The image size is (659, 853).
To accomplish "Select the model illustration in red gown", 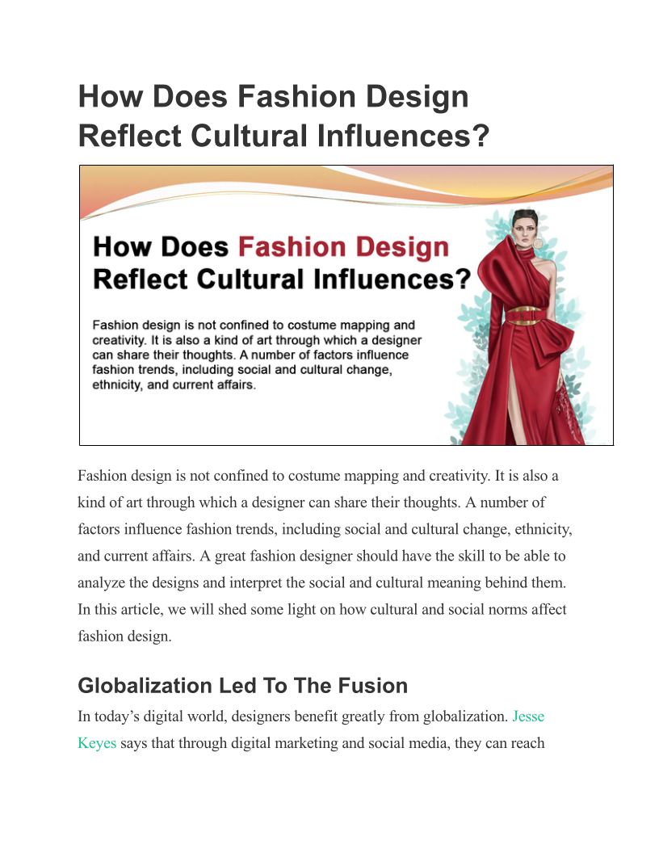I will tap(521, 326).
